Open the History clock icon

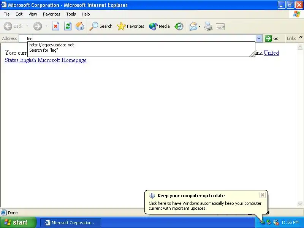(x=179, y=26)
